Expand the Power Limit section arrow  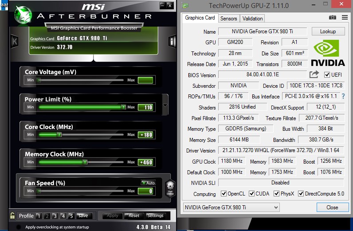(x=165, y=105)
